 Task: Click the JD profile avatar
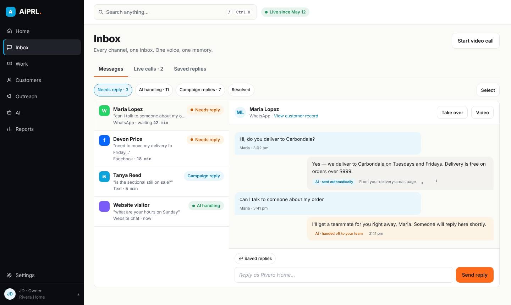[x=10, y=294]
